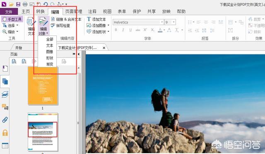Image resolution: width=265 pixels, height=154 pixels.
Task: Click Link & Join Text (链接 & 合并文本)
Action: pyautogui.click(x=66, y=19)
